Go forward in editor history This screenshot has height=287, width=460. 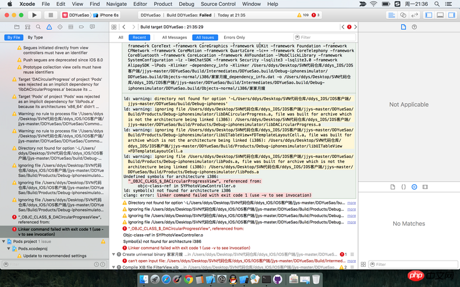click(x=133, y=27)
